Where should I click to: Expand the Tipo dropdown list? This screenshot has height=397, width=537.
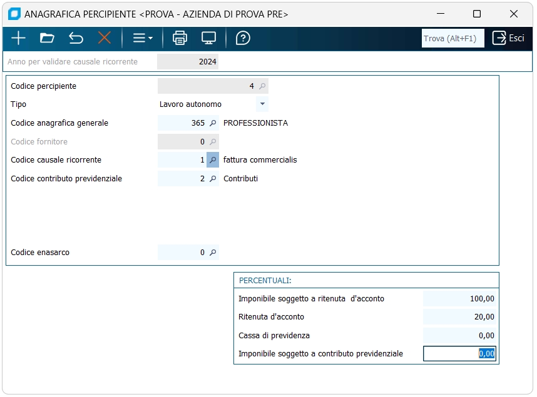tap(262, 104)
